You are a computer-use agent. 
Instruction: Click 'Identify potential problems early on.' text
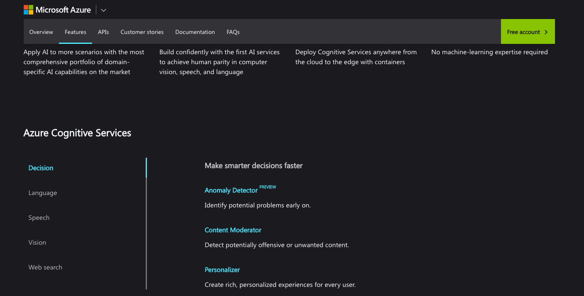(258, 205)
